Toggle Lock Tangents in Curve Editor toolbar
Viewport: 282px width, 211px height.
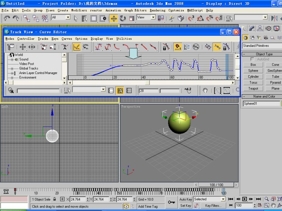[x=226, y=47]
